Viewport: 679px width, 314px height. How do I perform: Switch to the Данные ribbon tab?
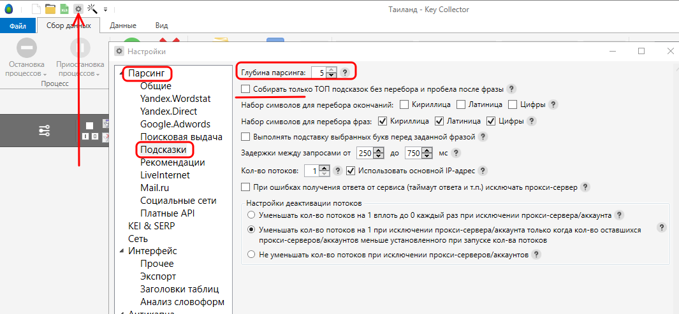pyautogui.click(x=122, y=25)
